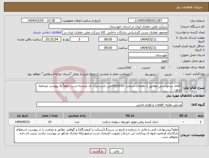Viewport: 209px width, 158px height.
Task: Click the ایجاد کننده درخواست label
Action: [x=190, y=32]
